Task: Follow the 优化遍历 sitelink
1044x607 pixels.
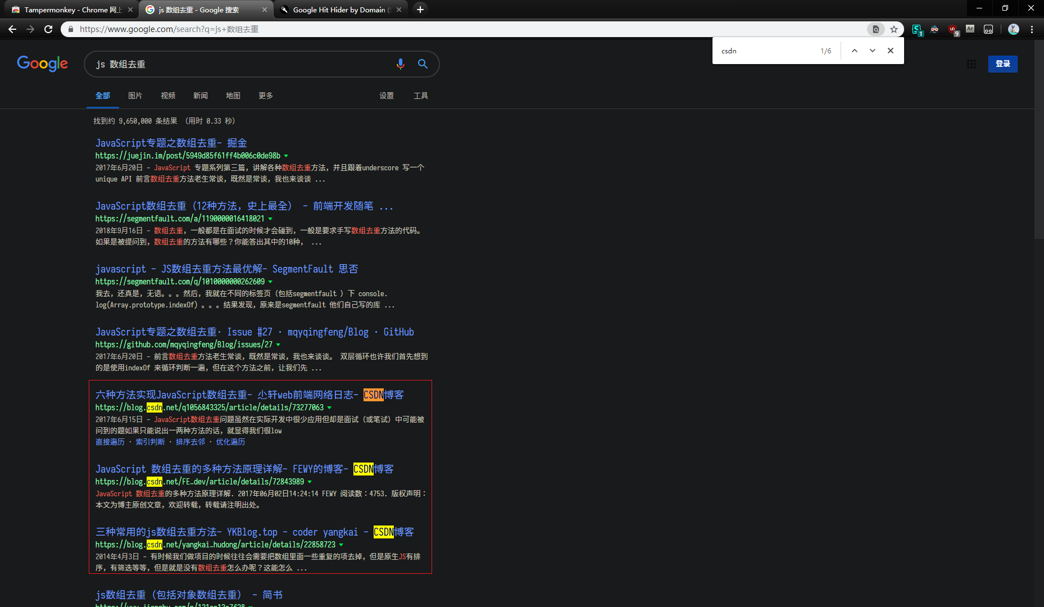Action: click(230, 442)
